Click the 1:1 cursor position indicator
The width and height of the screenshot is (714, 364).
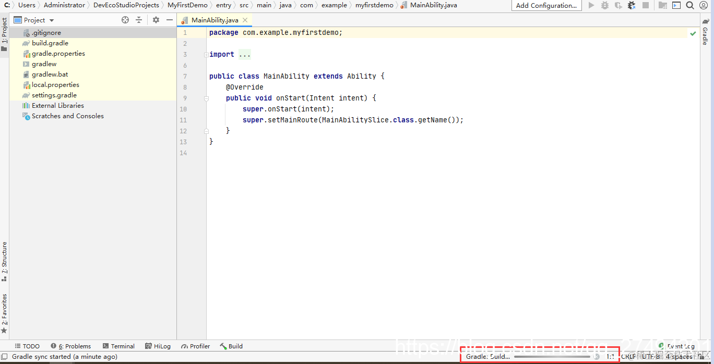[x=610, y=357]
